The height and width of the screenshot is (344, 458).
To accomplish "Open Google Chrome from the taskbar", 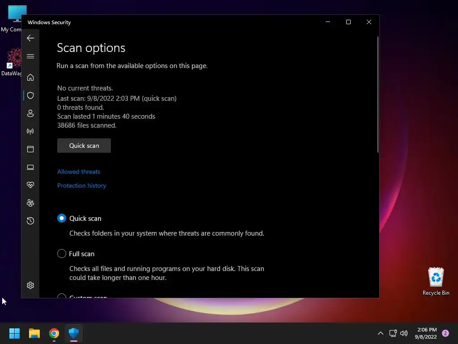I will [x=54, y=333].
